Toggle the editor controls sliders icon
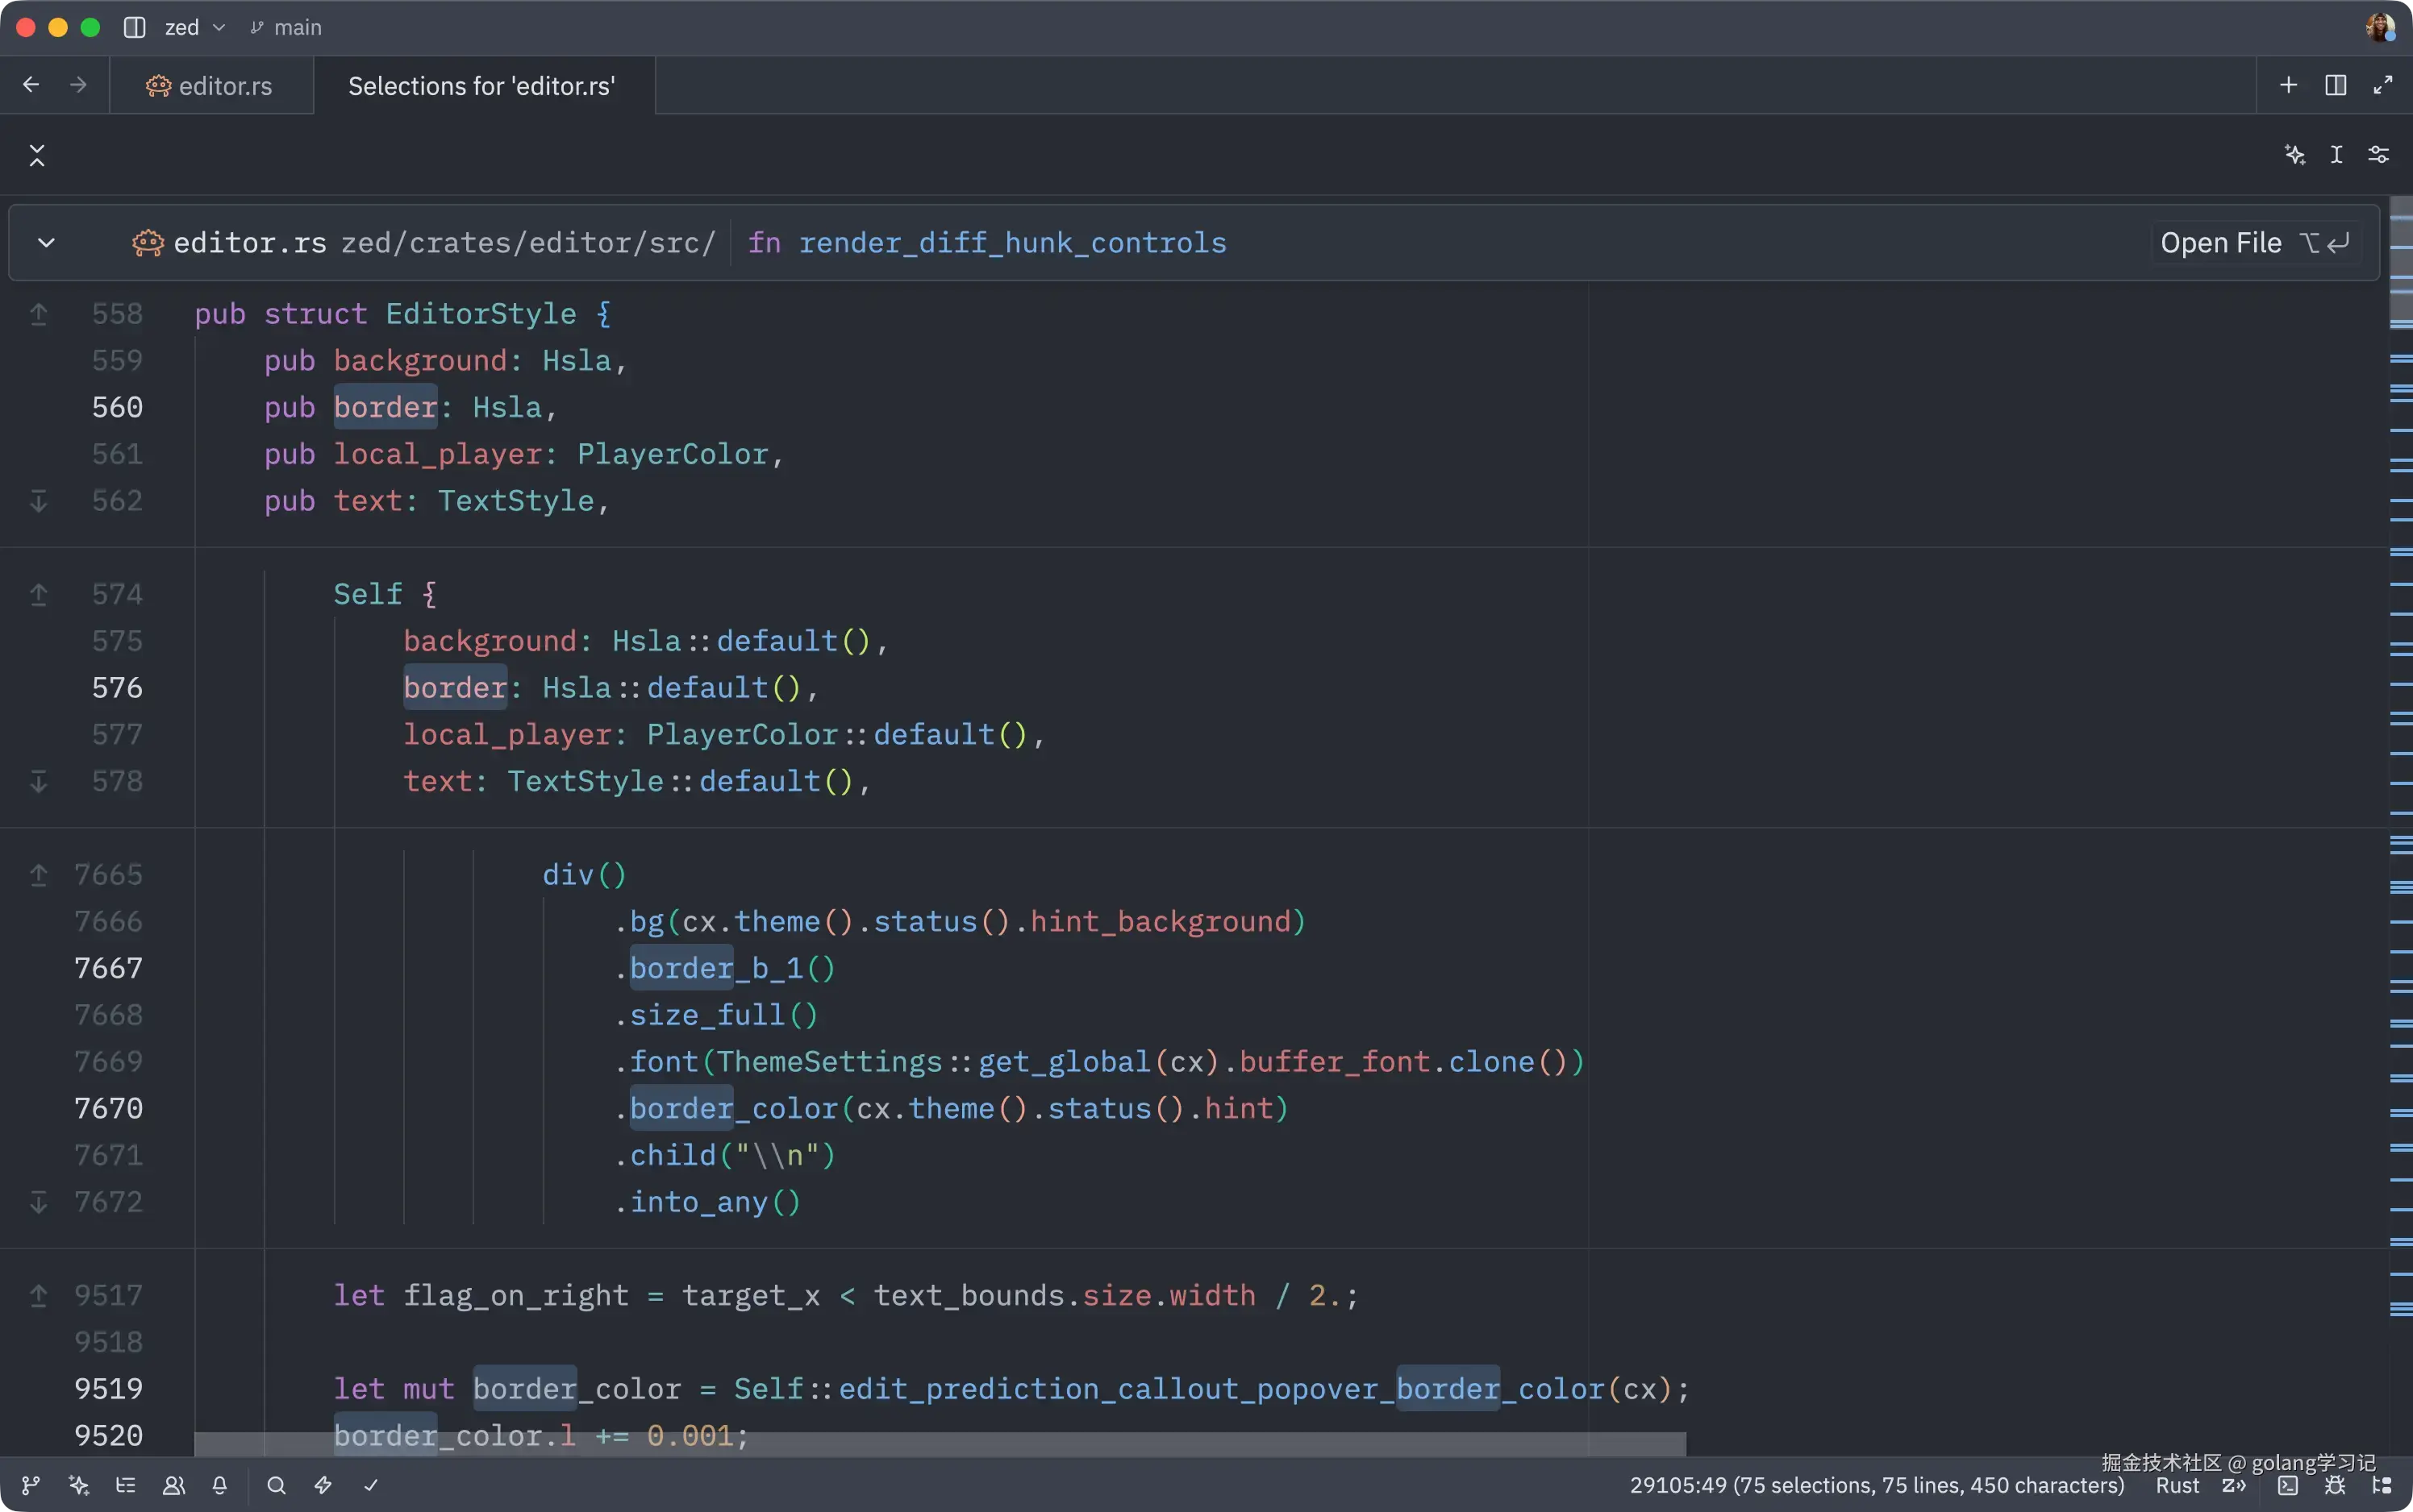2413x1512 pixels. point(2379,154)
